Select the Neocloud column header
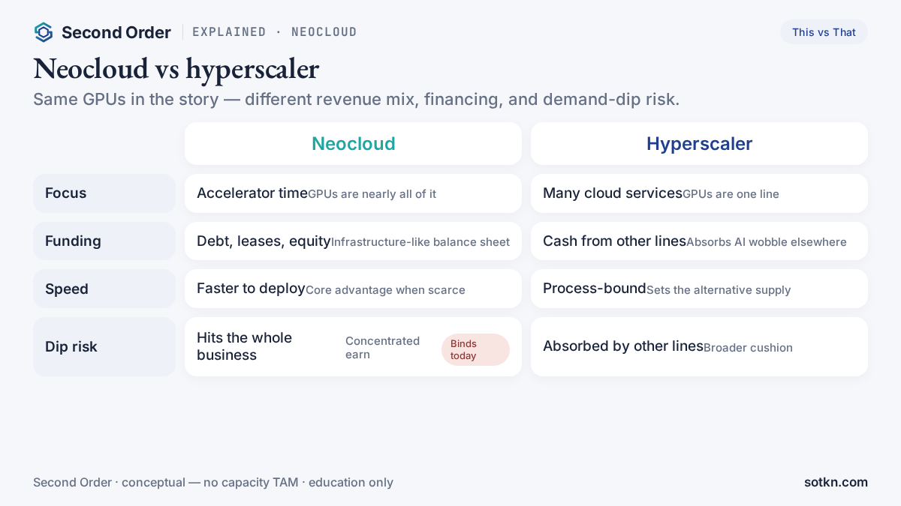The height and width of the screenshot is (506, 901). click(x=353, y=144)
